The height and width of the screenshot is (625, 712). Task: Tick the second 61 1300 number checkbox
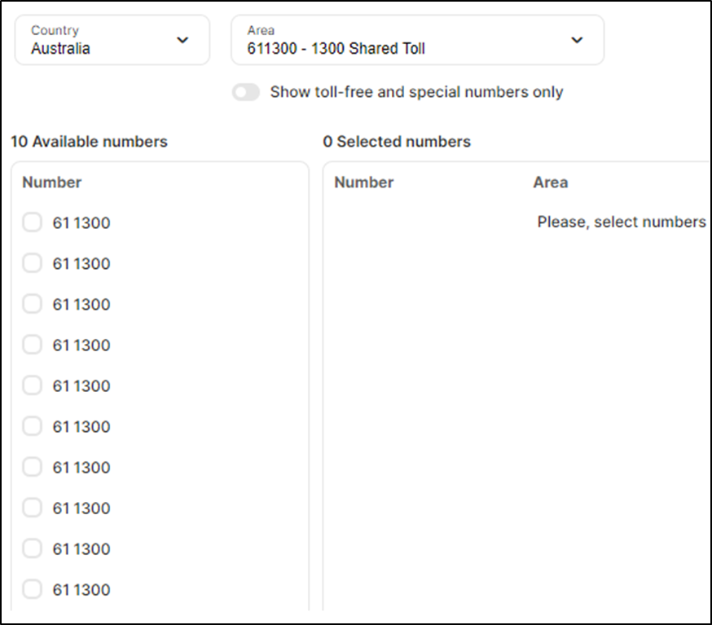click(x=32, y=263)
